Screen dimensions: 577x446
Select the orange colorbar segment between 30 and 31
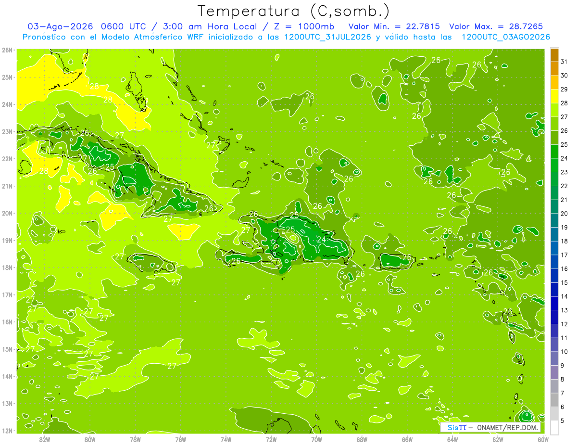[x=554, y=69]
